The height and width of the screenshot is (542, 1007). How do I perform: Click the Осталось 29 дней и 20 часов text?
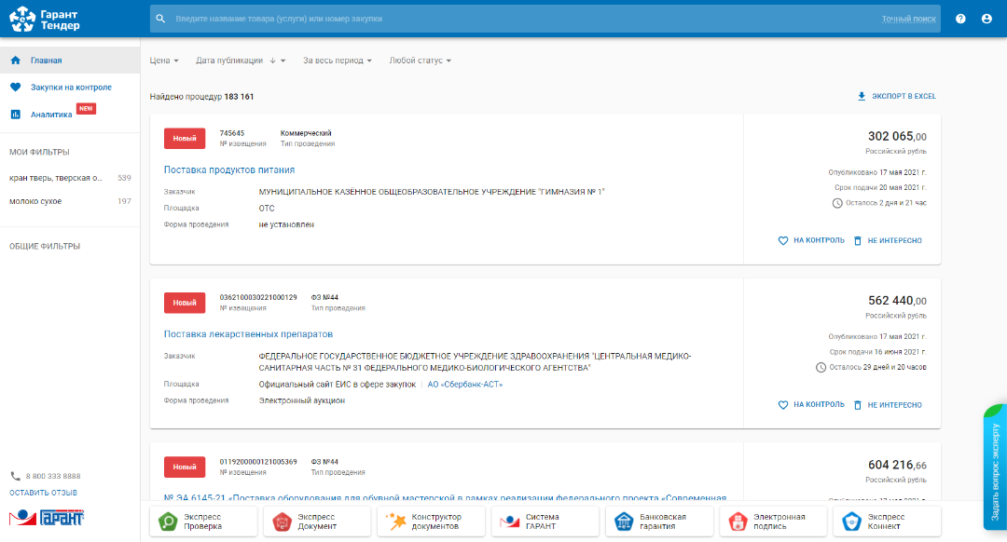877,367
